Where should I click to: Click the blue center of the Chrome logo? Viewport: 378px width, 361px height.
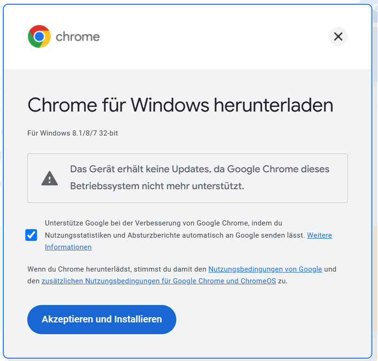pos(39,37)
